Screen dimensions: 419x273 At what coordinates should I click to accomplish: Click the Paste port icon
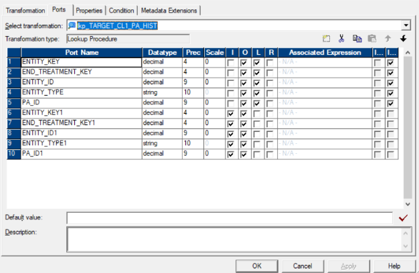(372, 39)
